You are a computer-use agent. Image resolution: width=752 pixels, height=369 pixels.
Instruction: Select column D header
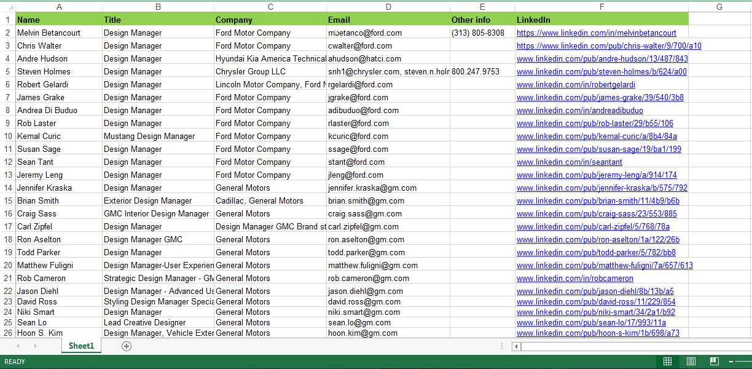388,7
